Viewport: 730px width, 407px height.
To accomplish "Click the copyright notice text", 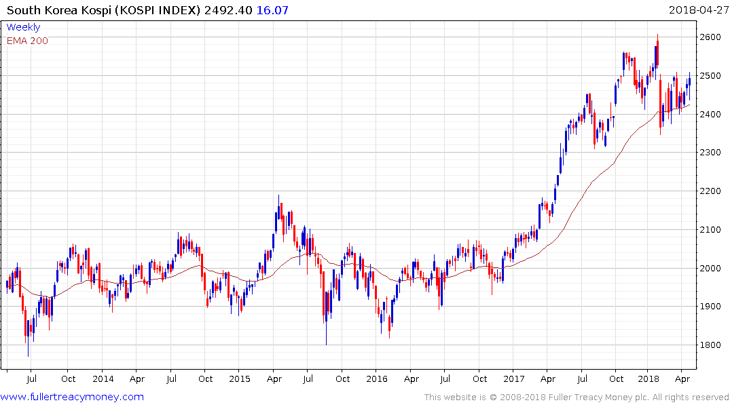I will pyautogui.click(x=577, y=398).
